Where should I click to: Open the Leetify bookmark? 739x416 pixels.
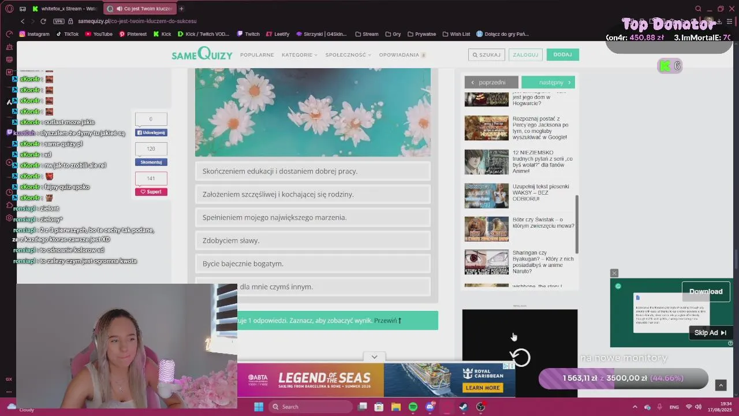click(x=278, y=34)
